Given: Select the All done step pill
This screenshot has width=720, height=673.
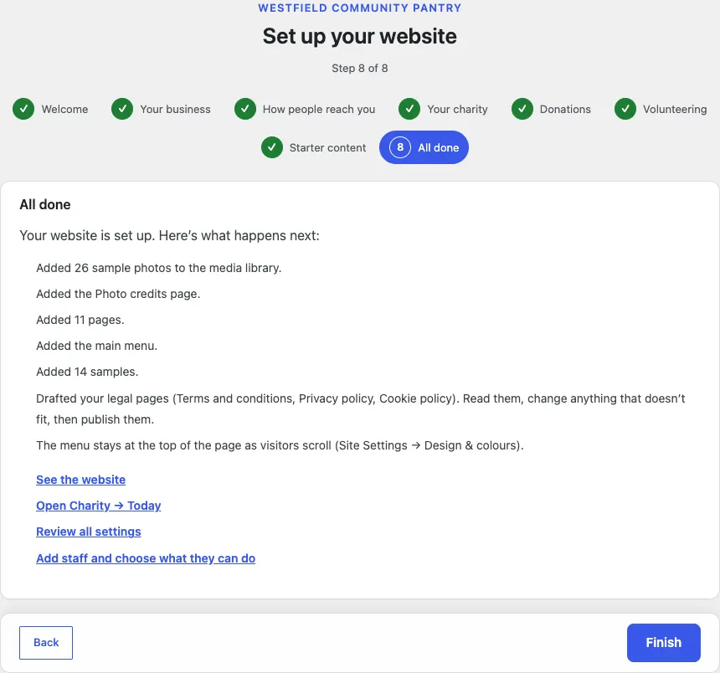Looking at the screenshot, I should click(x=424, y=147).
